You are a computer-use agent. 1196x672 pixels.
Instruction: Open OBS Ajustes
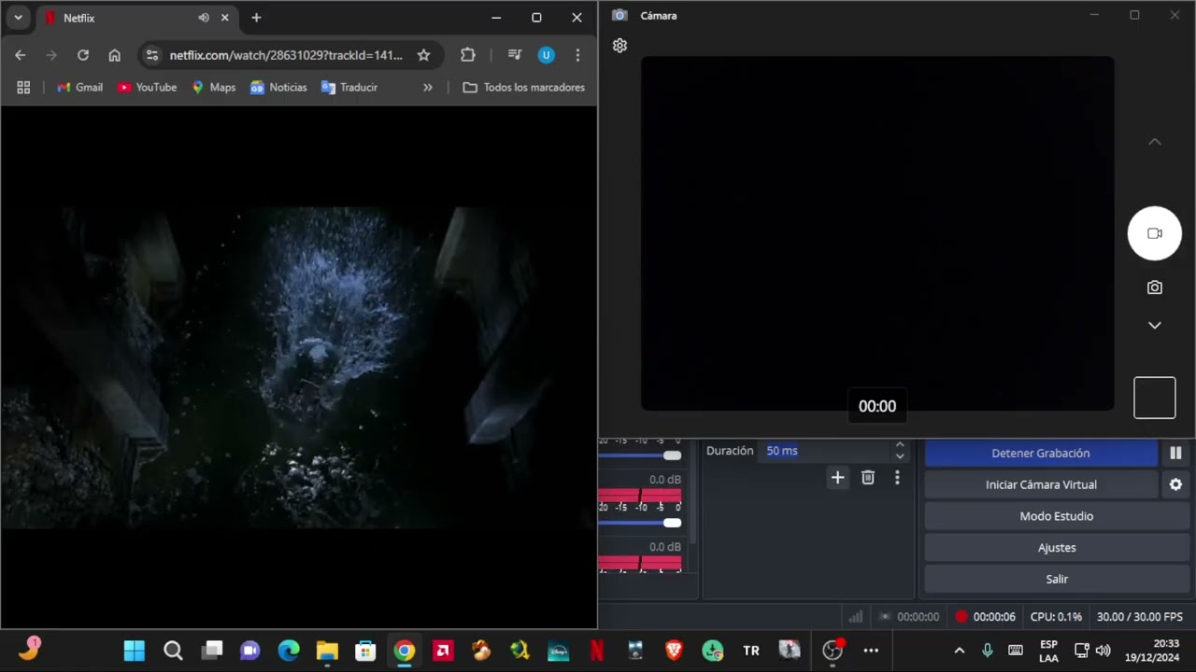[1056, 548]
